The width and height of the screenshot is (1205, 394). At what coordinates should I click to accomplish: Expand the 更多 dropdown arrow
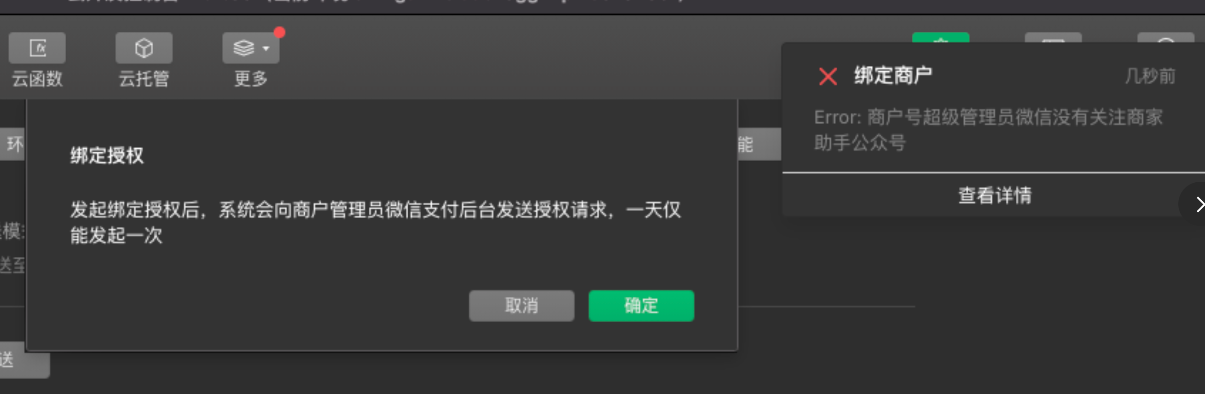coord(266,49)
